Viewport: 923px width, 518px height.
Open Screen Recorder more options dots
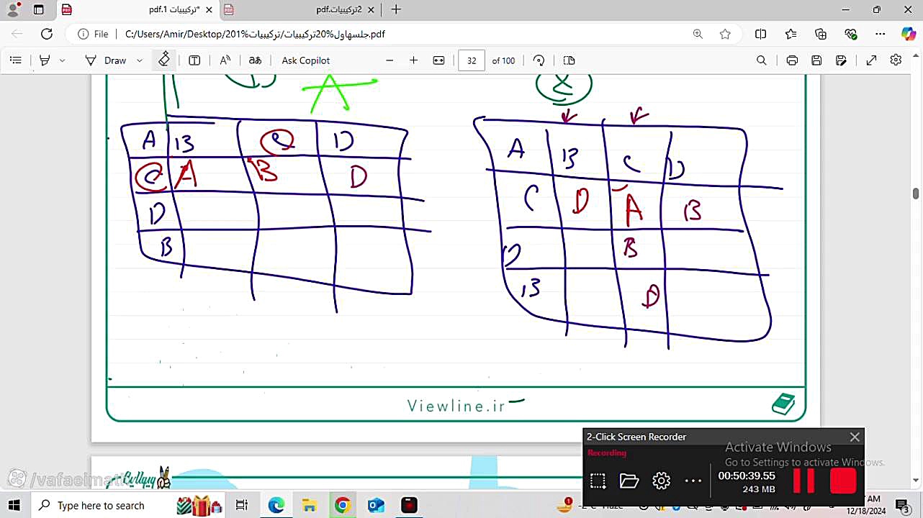[x=693, y=481]
